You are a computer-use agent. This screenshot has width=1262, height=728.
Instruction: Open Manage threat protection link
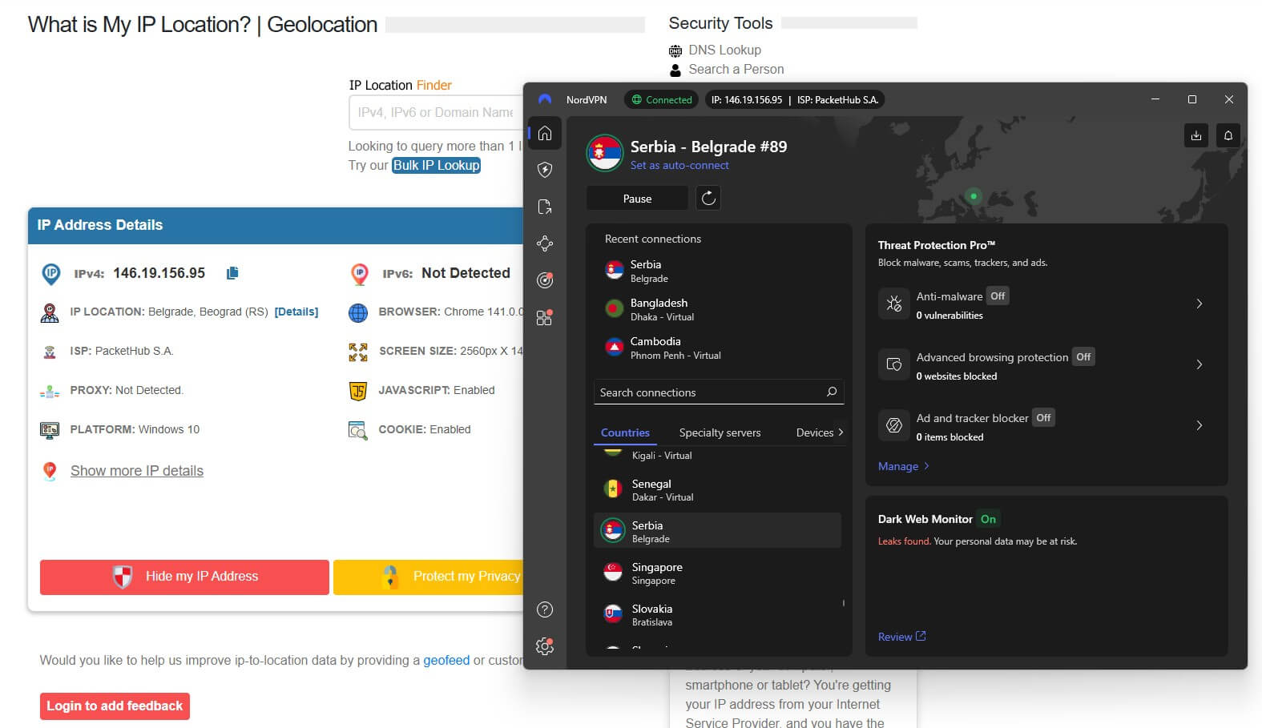click(x=904, y=466)
